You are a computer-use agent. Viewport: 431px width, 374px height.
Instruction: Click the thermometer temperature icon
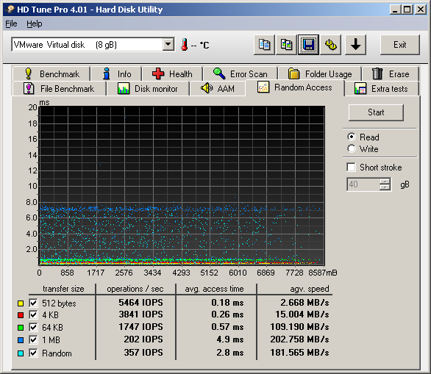[185, 45]
